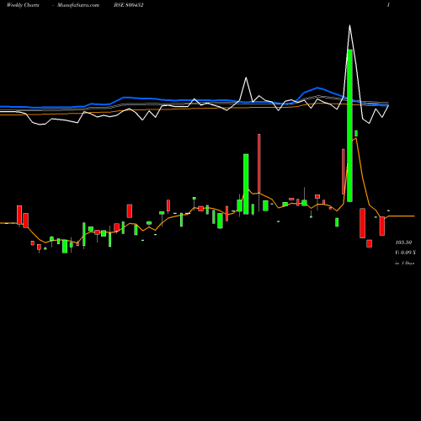Viewport: 421px width, 421px height.
Task: Click the peak of the white indicator line
Action: pos(349,26)
